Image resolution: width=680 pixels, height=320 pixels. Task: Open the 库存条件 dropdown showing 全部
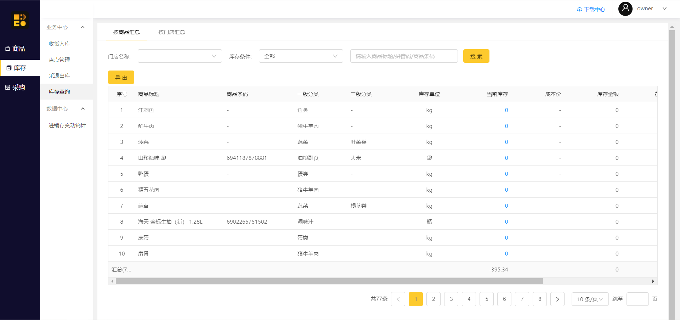301,56
